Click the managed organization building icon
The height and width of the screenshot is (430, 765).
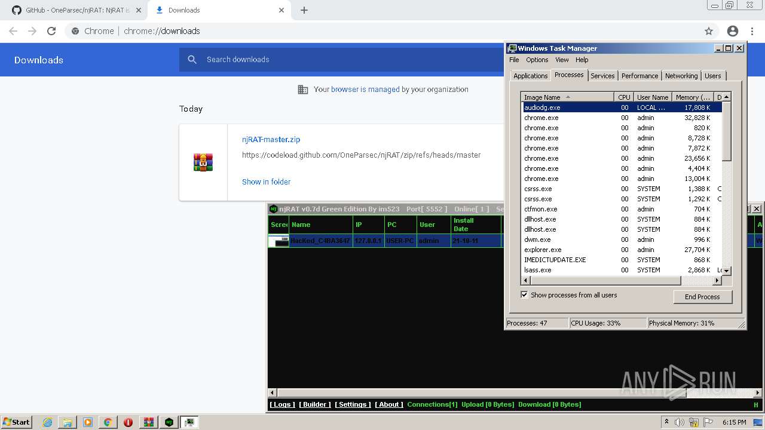(x=303, y=90)
